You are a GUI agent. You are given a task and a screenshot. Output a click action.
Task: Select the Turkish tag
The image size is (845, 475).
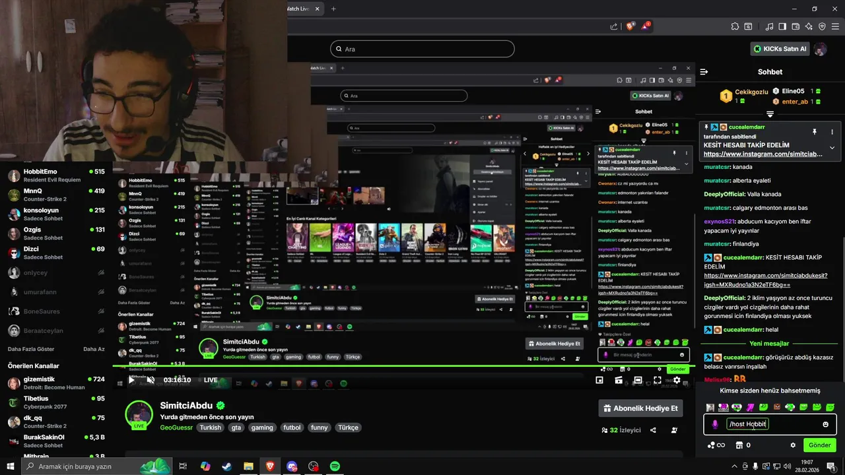pyautogui.click(x=211, y=427)
